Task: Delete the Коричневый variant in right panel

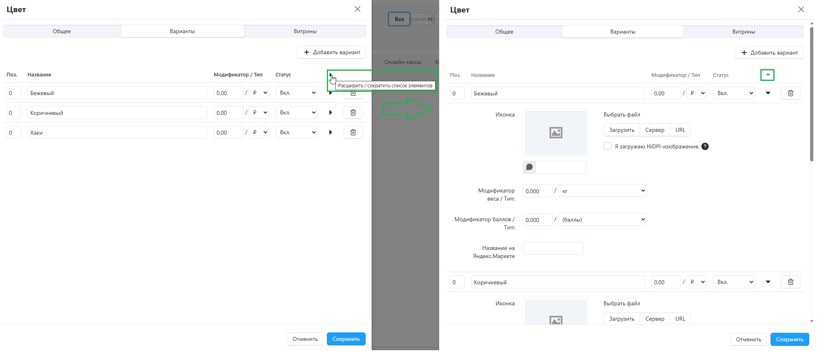Action: pyautogui.click(x=790, y=282)
